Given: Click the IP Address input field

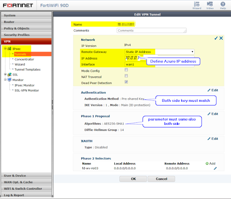Looking at the screenshot, I should pyautogui.click(x=160, y=58).
